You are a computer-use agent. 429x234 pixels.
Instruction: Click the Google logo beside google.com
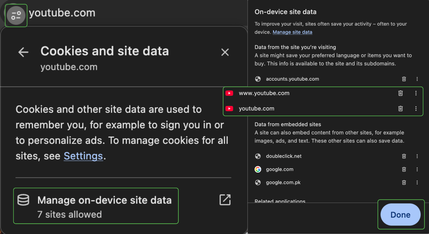point(258,169)
